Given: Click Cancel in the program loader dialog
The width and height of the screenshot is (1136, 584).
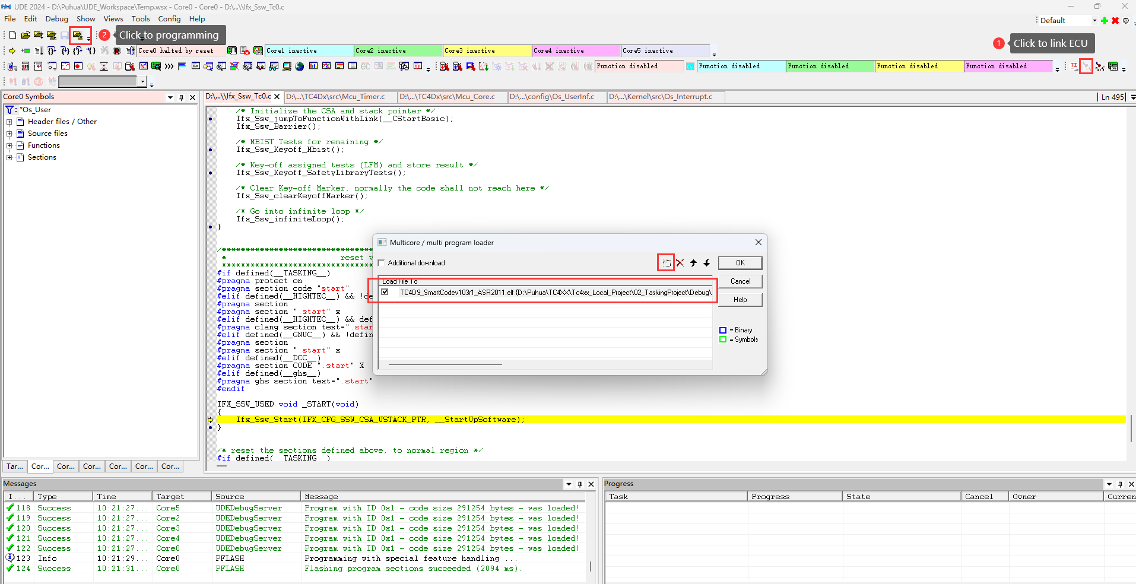Looking at the screenshot, I should pos(740,281).
